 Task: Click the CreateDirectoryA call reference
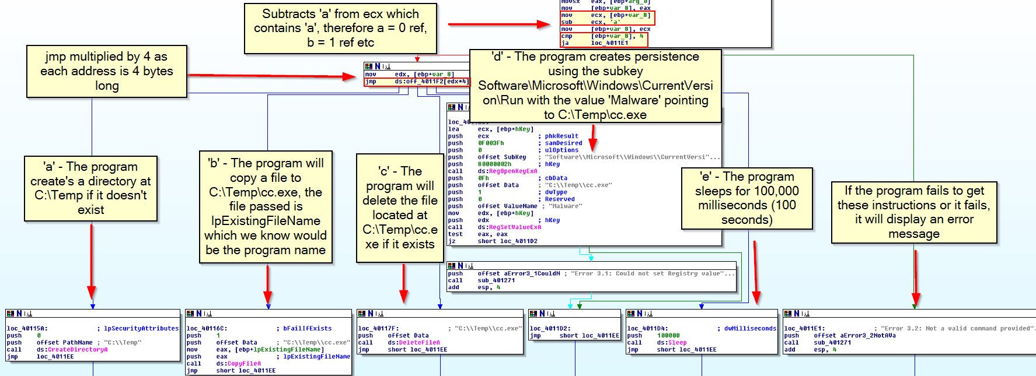[77, 350]
